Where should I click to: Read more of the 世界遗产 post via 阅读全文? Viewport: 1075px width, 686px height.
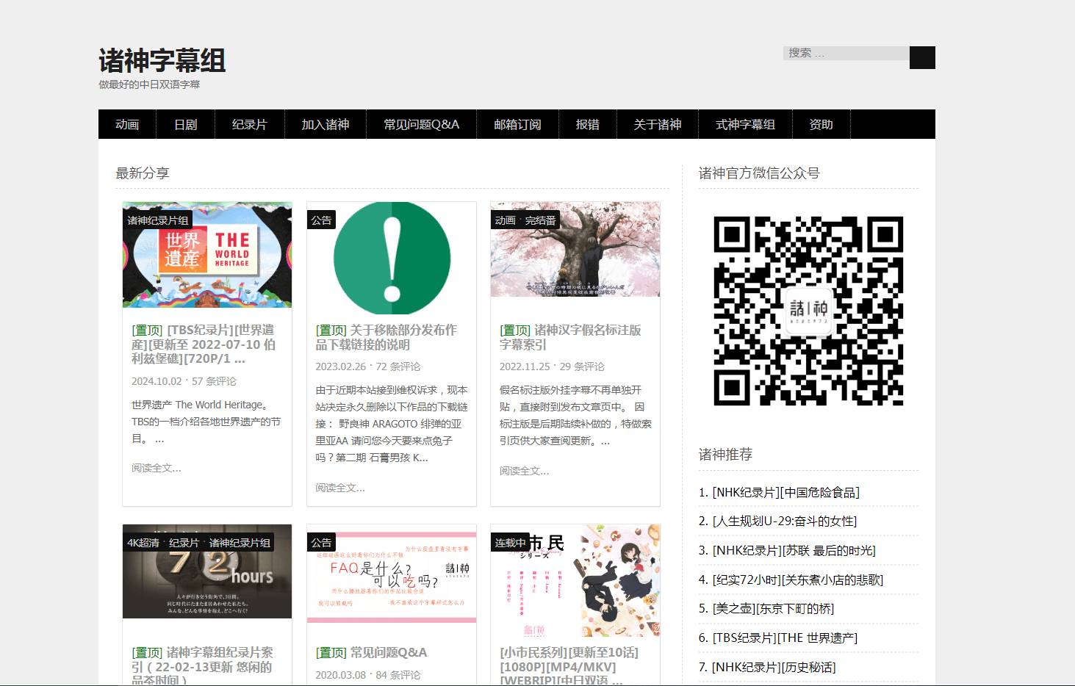[x=157, y=468]
